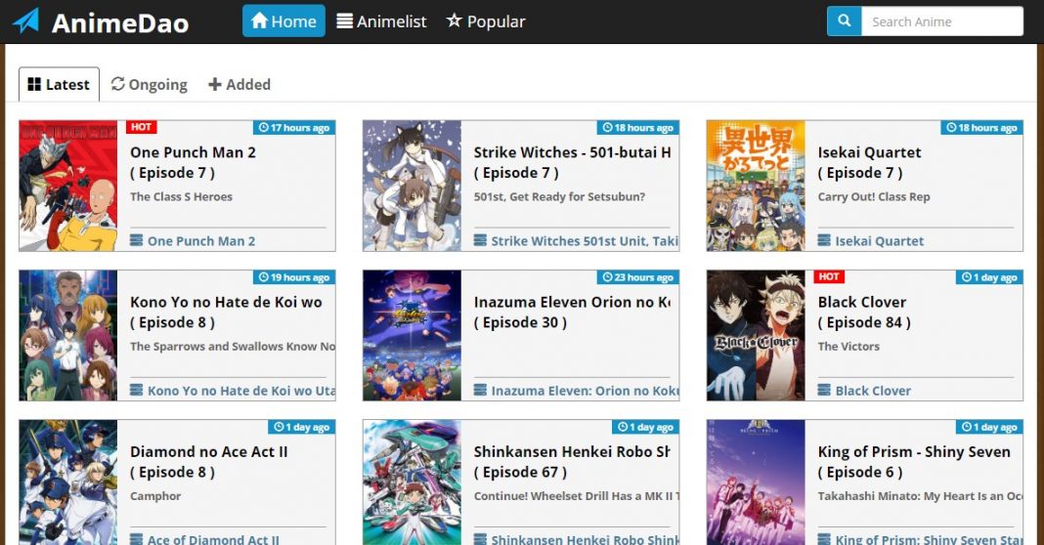Click the episode name The Victors
Viewport: 1044px width, 545px height.
pyautogui.click(x=848, y=347)
